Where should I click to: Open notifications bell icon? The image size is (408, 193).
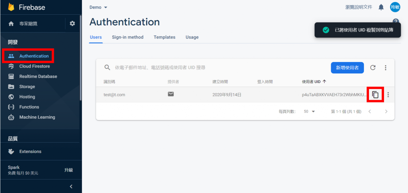coord(381,7)
